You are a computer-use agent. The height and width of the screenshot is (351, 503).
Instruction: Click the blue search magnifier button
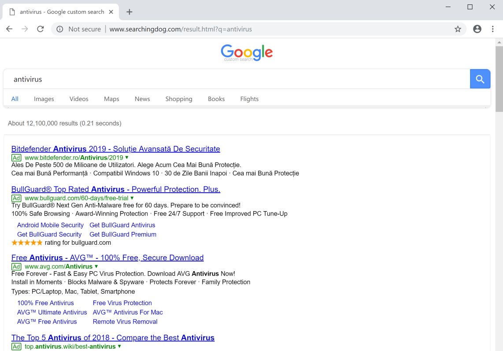click(480, 78)
